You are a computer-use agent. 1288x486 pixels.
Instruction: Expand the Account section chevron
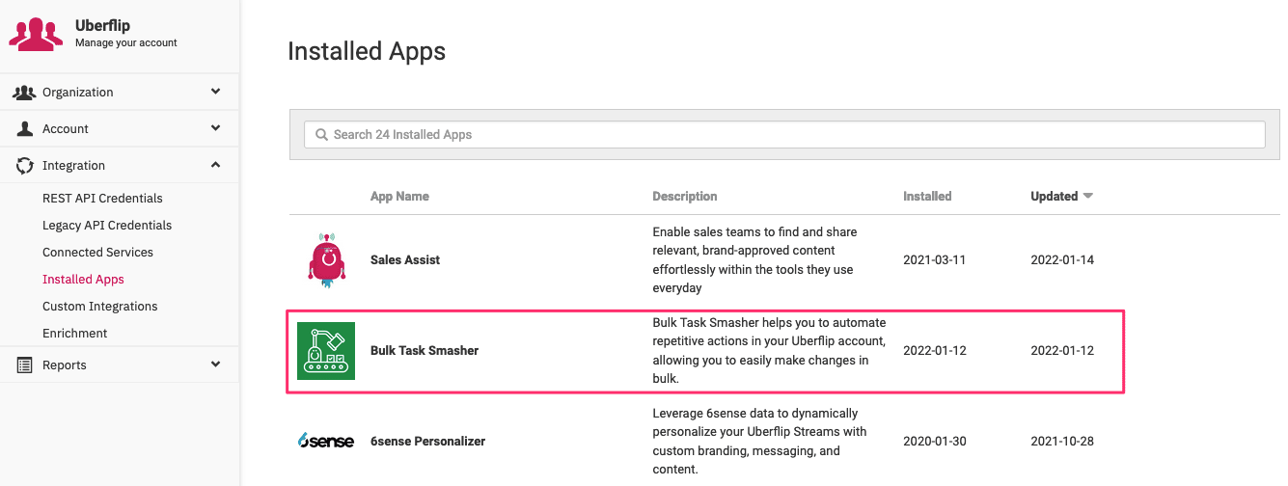click(x=215, y=129)
